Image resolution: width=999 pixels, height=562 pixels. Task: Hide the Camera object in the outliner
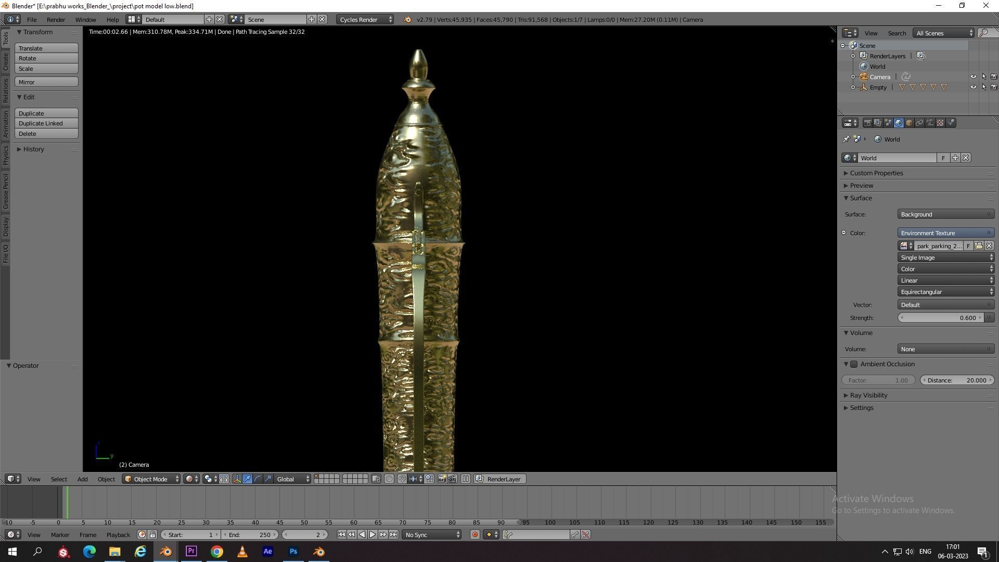[x=973, y=77]
